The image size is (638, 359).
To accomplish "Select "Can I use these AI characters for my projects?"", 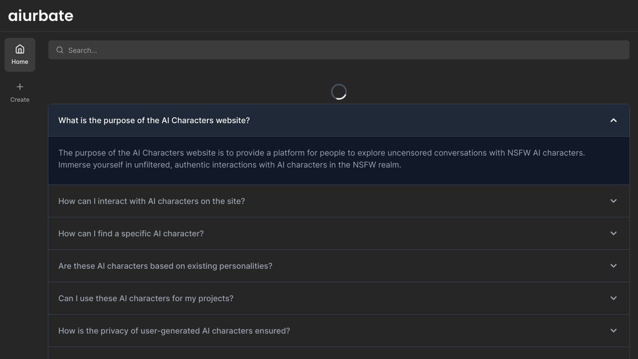I will point(146,298).
